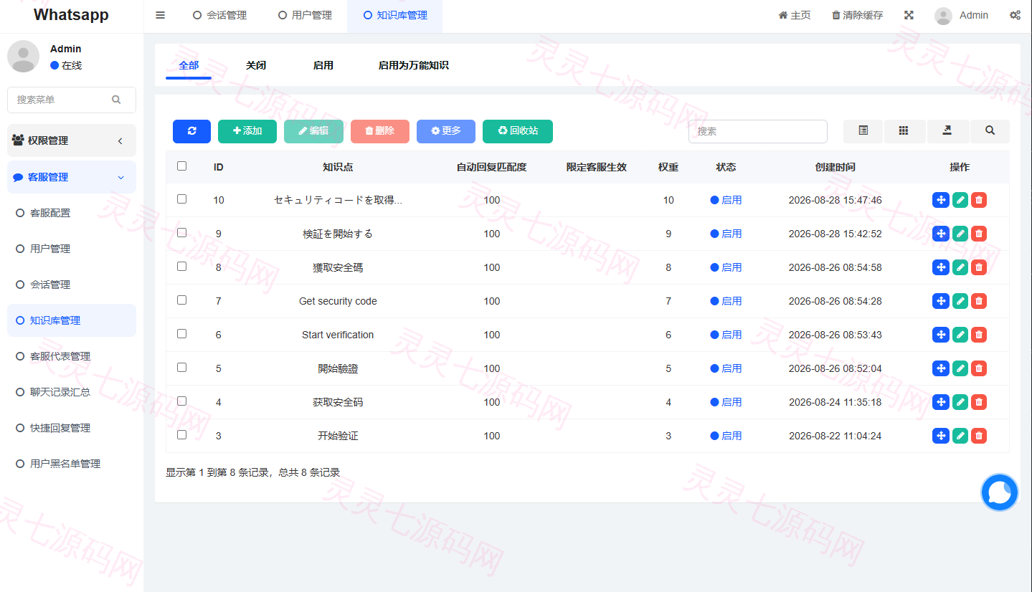This screenshot has height=592, width=1032.
Task: Check the checkbox for row ID 9
Action: [x=181, y=232]
